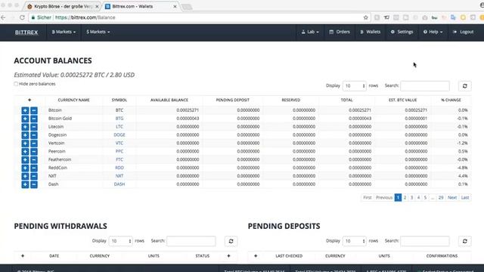
Task: Open the B Markets dropdown
Action: pyautogui.click(x=64, y=32)
